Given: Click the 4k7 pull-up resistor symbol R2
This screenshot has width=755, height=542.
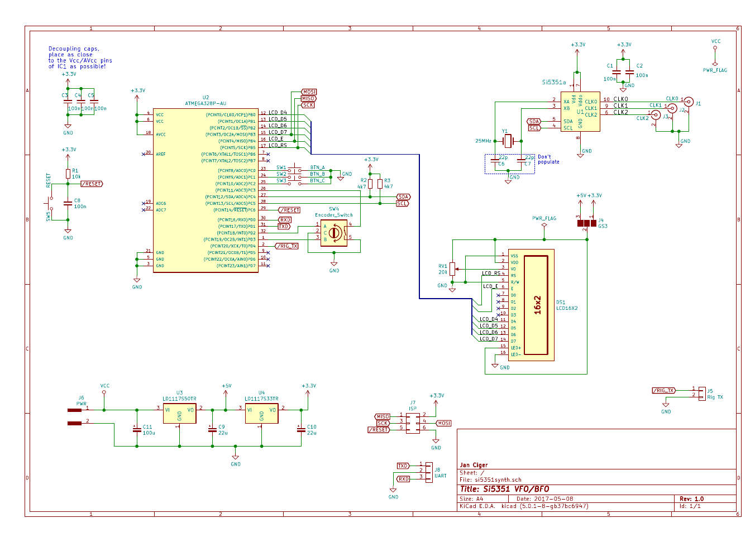Looking at the screenshot, I should (x=370, y=184).
